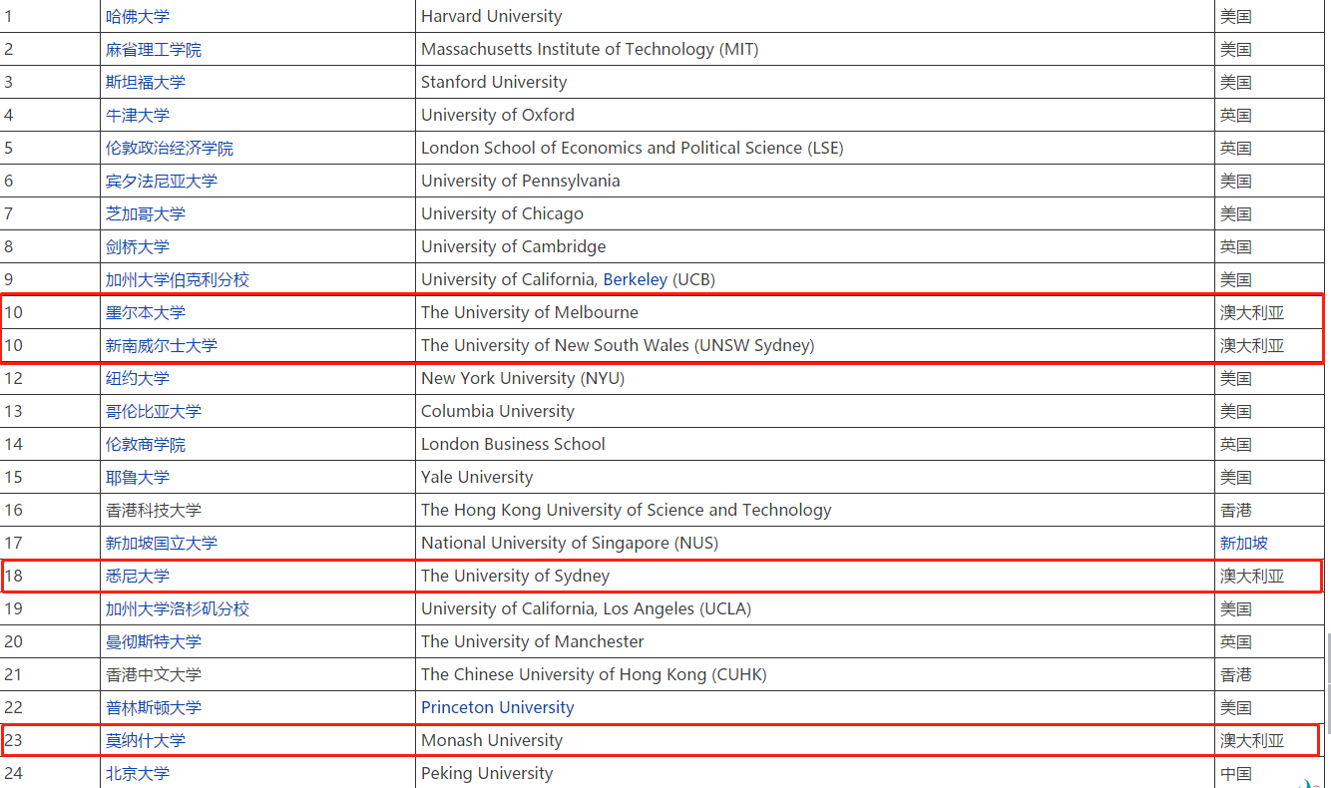Open the 哥伦比亚大学 link
Viewport: 1331px width, 788px height.
coord(154,411)
